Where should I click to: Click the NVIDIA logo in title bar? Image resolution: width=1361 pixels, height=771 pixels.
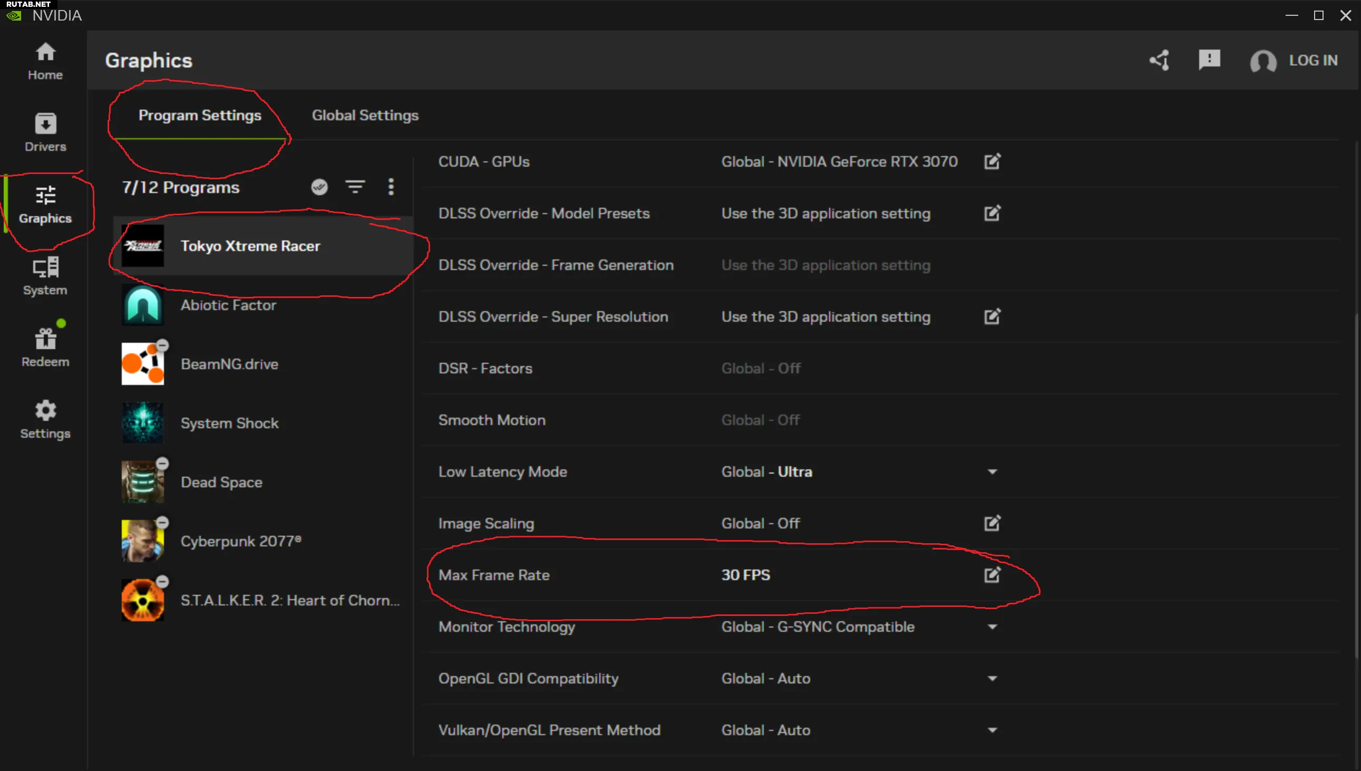coord(14,15)
